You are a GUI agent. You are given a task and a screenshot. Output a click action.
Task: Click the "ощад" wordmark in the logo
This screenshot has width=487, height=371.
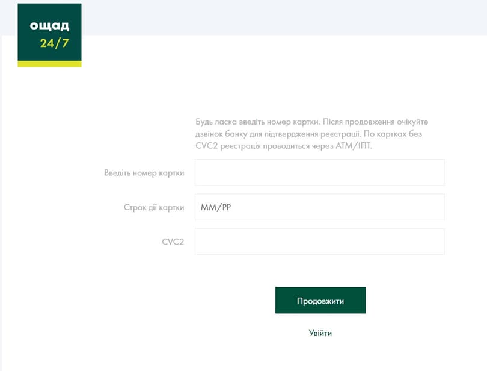point(49,25)
